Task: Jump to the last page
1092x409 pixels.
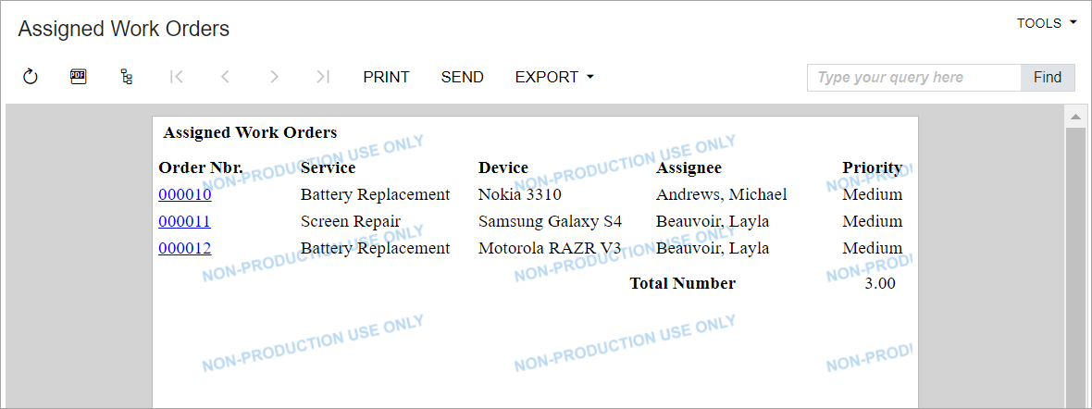Action: click(322, 77)
